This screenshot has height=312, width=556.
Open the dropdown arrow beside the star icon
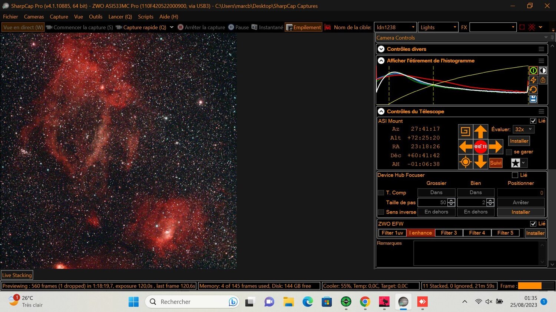[x=523, y=163]
